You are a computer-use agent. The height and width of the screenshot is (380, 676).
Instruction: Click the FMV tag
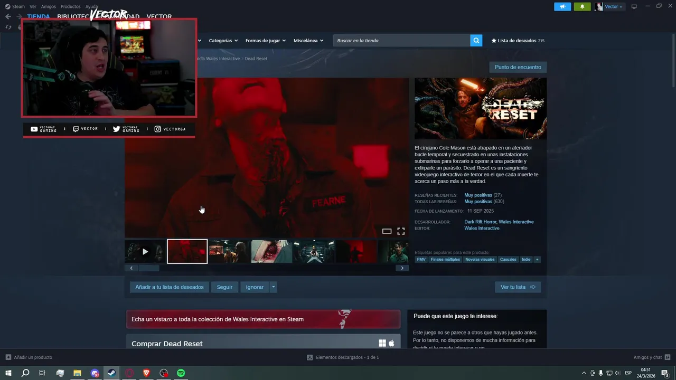(x=421, y=260)
